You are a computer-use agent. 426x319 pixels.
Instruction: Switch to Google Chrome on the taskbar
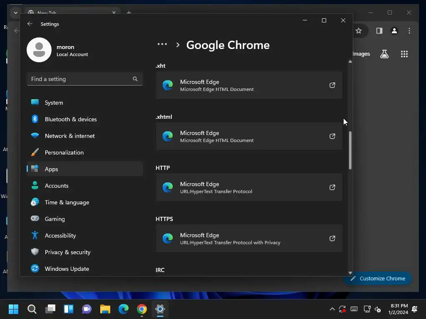pos(142,309)
